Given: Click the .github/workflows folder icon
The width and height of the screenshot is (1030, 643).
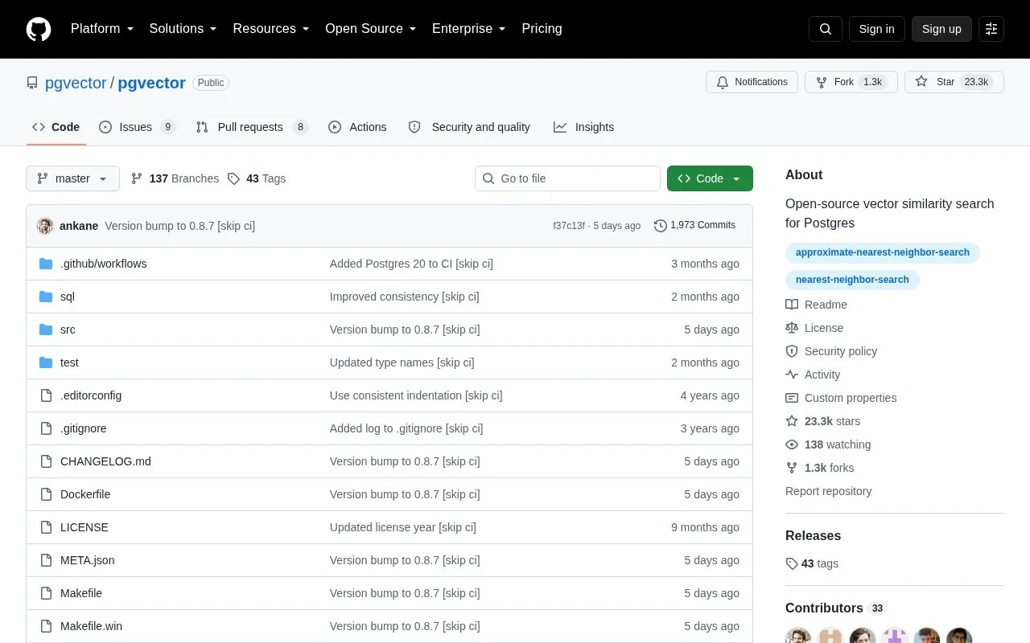Looking at the screenshot, I should point(46,264).
